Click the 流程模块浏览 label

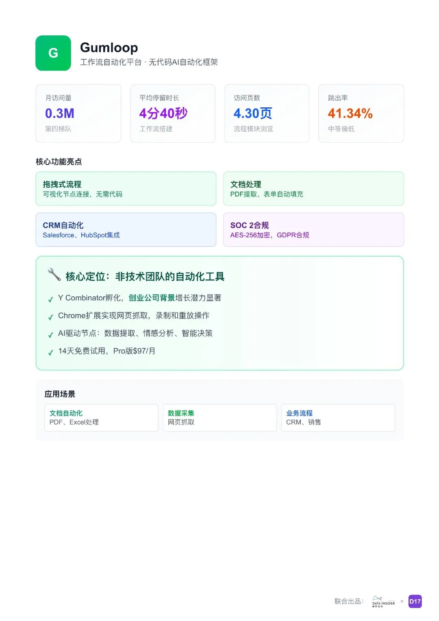[x=253, y=129]
